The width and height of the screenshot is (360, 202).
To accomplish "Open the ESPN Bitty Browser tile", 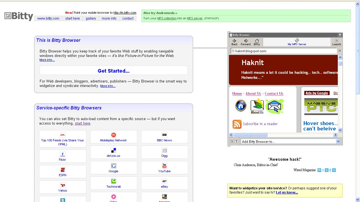I will (62, 172).
